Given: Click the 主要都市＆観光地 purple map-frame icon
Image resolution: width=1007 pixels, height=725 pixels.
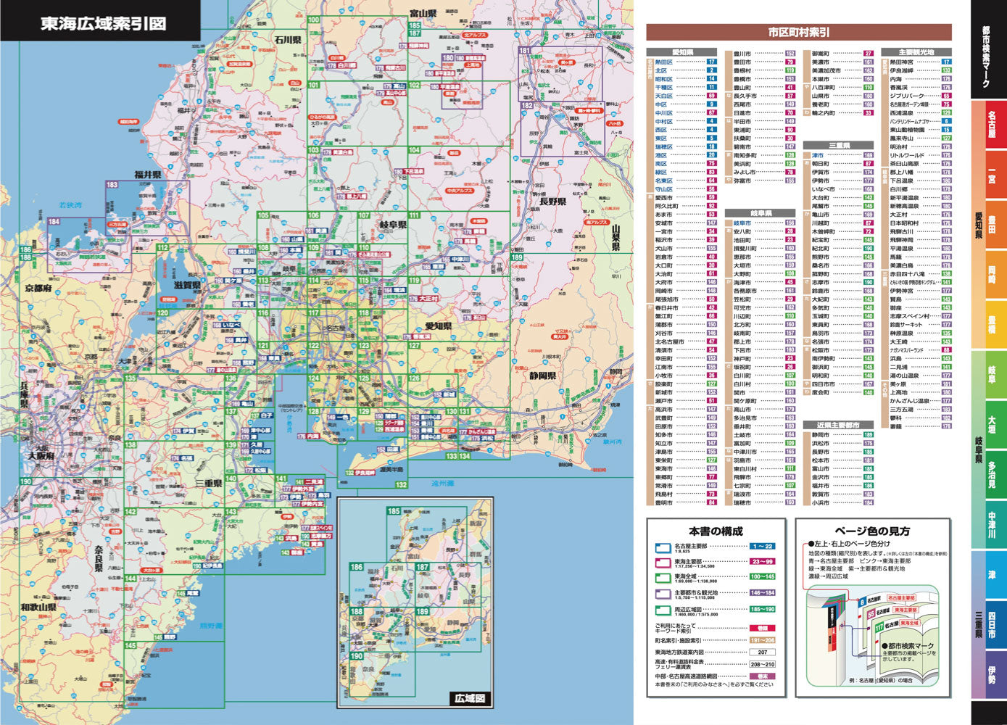Looking at the screenshot, I should [663, 592].
